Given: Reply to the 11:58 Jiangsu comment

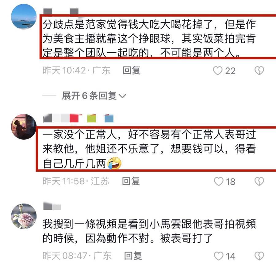Looking at the screenshot, I should tap(131, 181).
